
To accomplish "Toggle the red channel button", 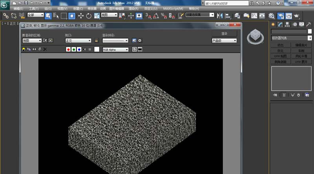I will tap(68, 49).
